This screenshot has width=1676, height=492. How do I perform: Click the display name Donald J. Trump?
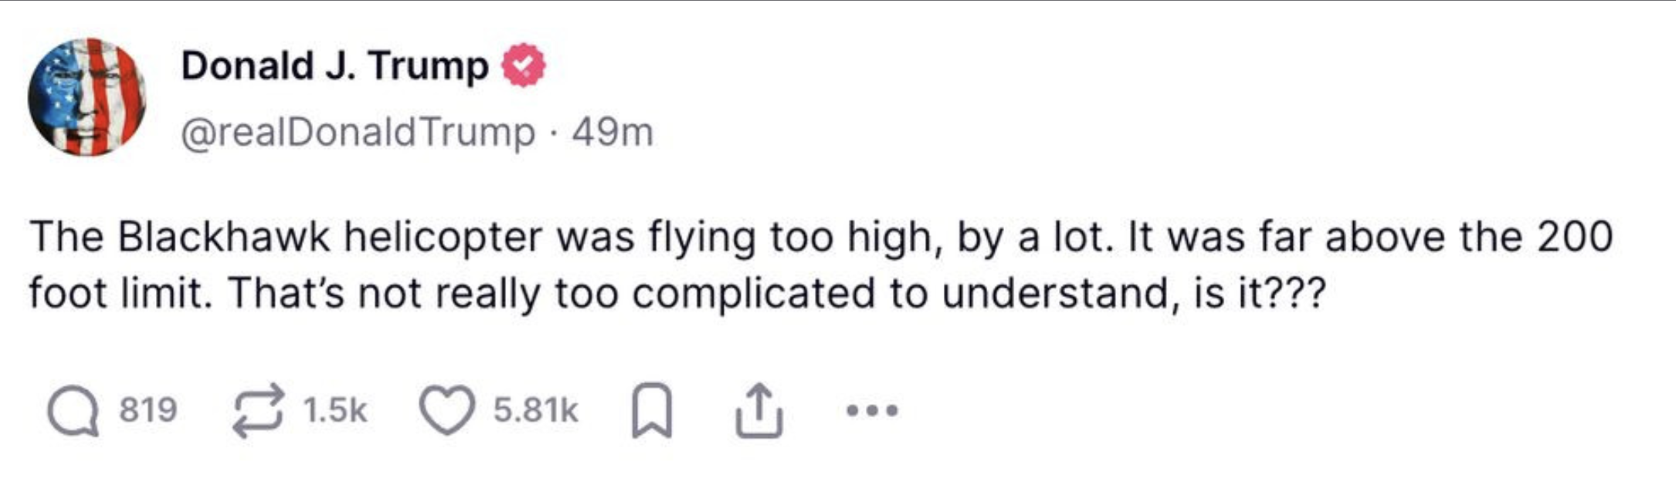click(x=334, y=66)
